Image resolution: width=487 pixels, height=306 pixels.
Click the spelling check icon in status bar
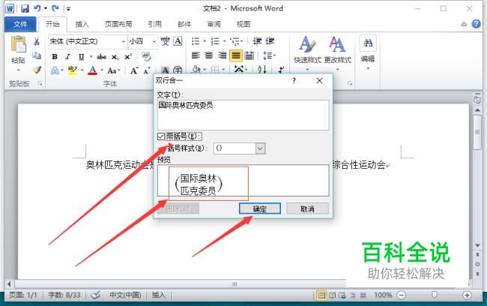pos(96,295)
